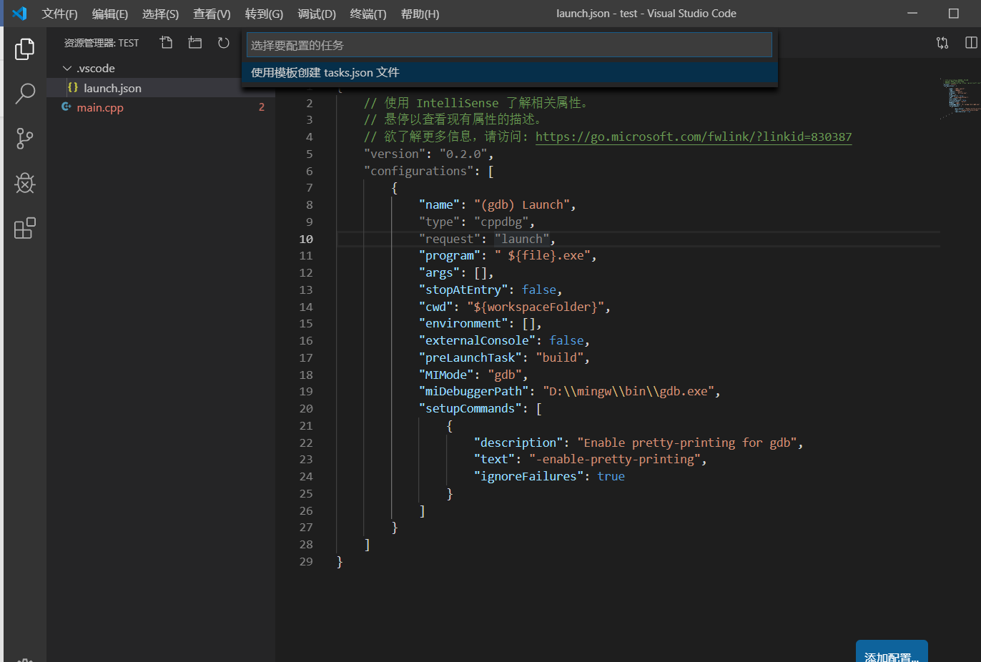Screen dimensions: 981x662
Task: Split the editor to the right
Action: [971, 43]
